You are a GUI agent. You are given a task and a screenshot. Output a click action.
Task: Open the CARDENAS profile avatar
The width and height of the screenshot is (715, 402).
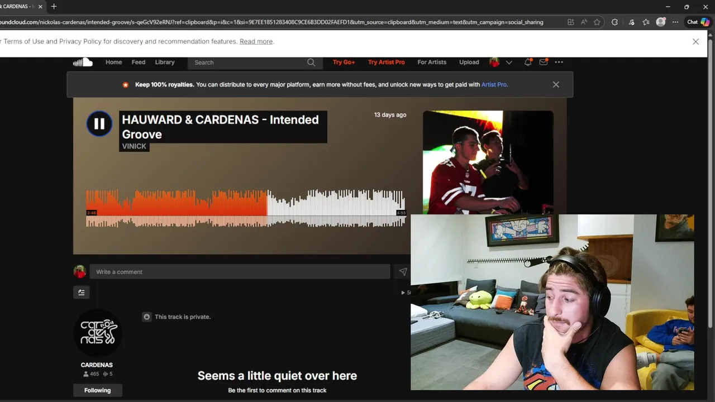(x=98, y=333)
